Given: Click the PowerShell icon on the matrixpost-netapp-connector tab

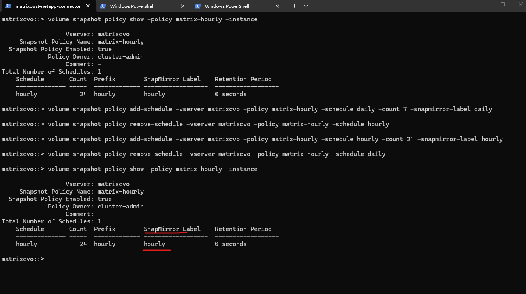Looking at the screenshot, I should coord(8,6).
